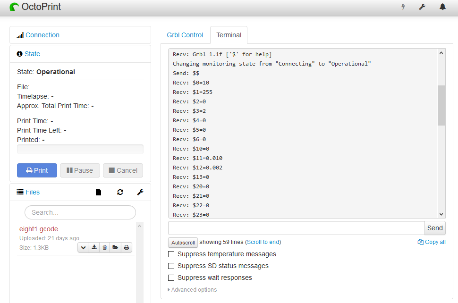
Task: Open the notifications bell icon
Action: coord(442,7)
